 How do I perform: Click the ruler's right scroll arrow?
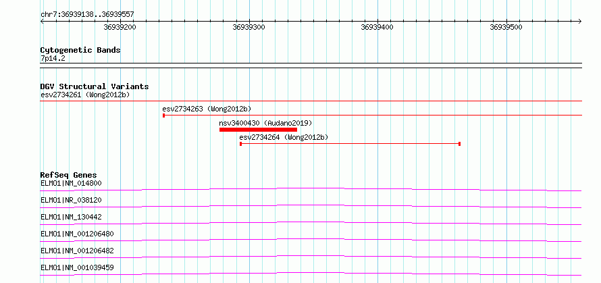(579, 22)
